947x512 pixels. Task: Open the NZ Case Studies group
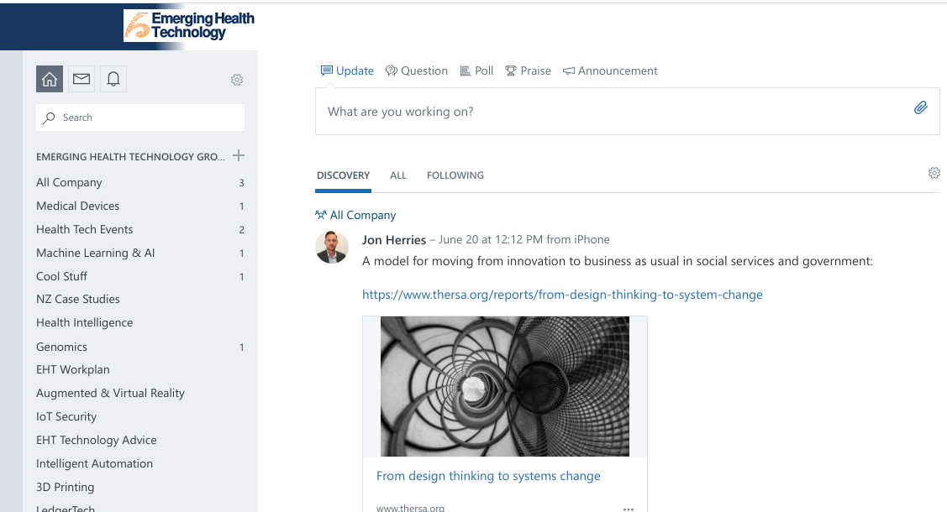(78, 299)
